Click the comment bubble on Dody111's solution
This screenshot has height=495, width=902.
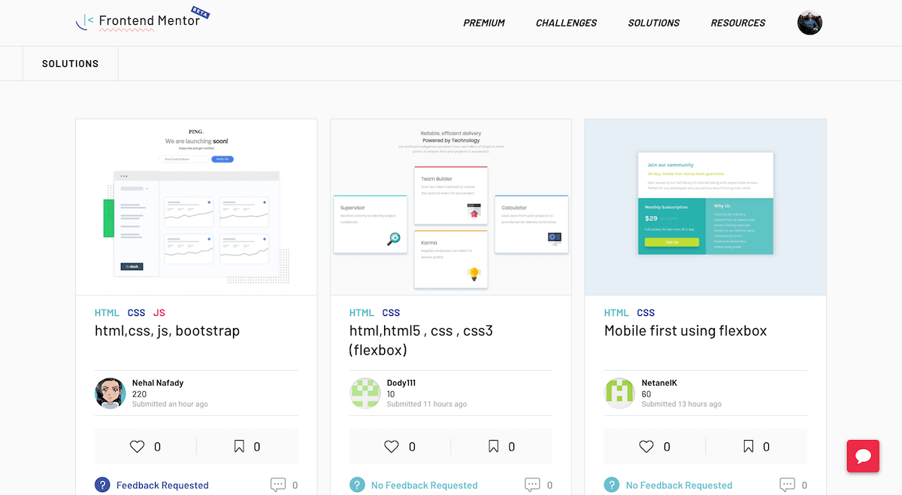coord(534,484)
